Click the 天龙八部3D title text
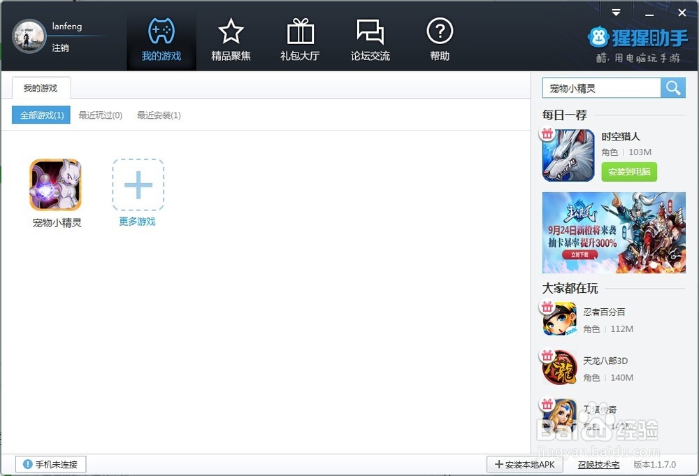 [605, 361]
